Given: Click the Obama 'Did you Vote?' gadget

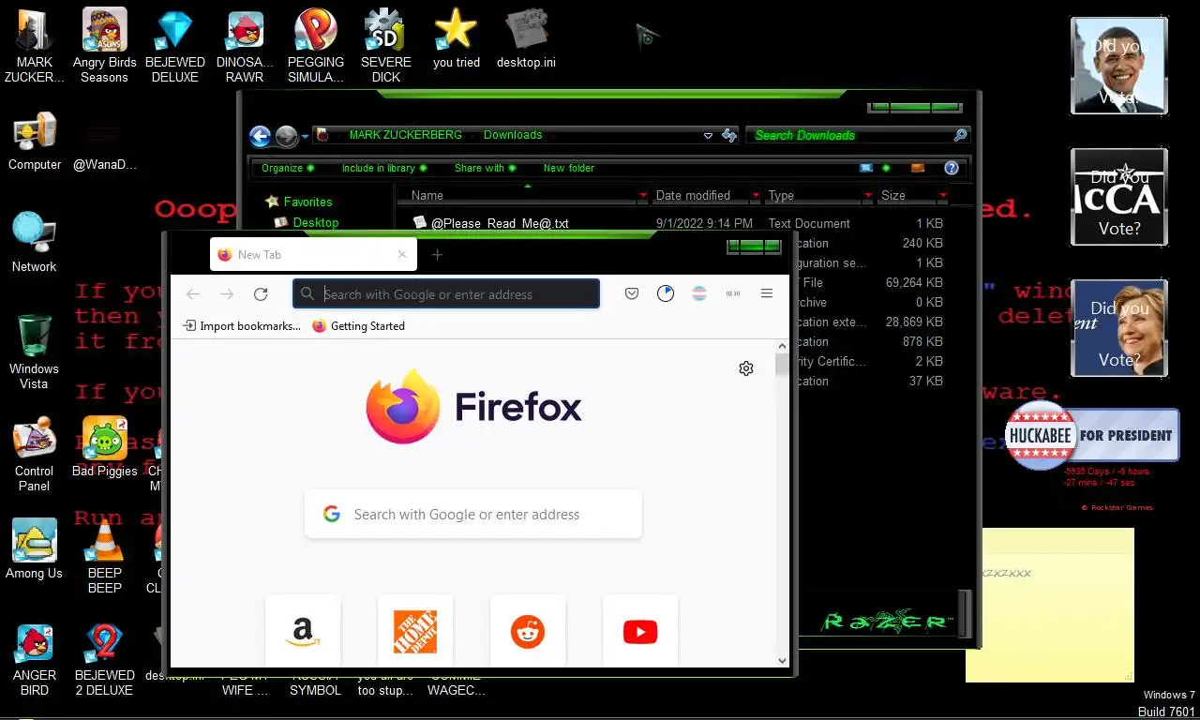Looking at the screenshot, I should (1119, 66).
